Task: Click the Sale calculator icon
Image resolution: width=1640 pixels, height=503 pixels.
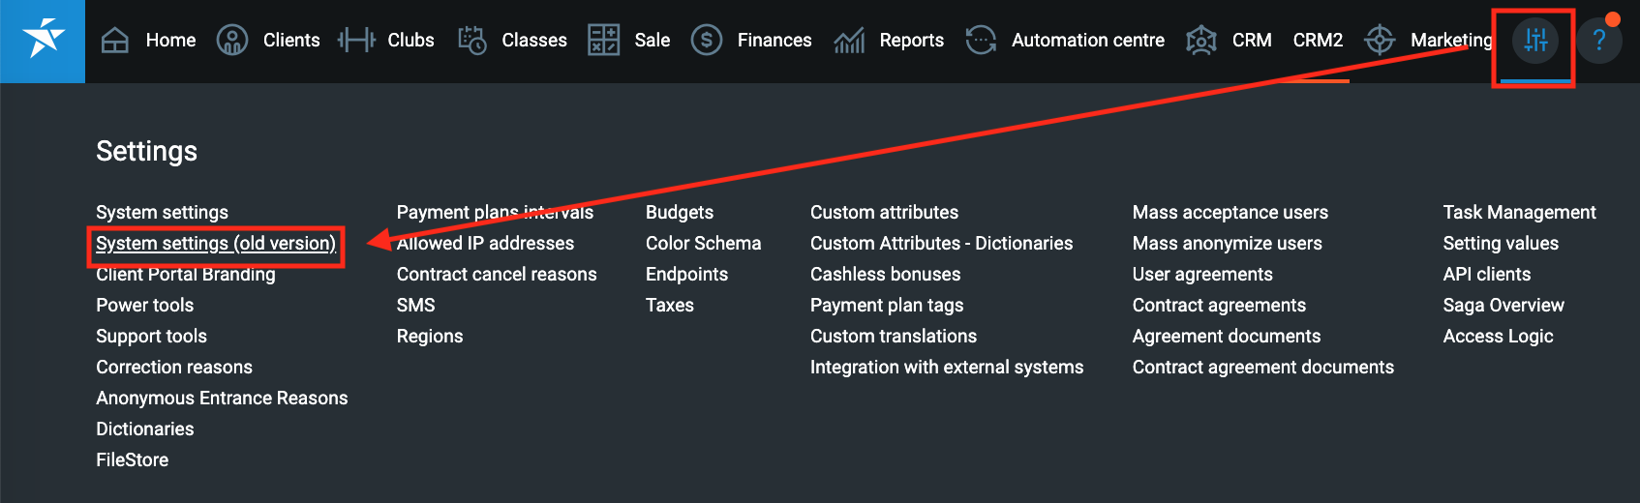Action: [603, 41]
